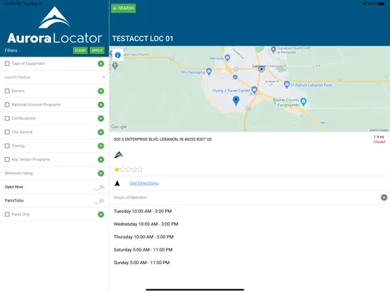Expand Key Vendor Programs green arrow

coord(101,159)
